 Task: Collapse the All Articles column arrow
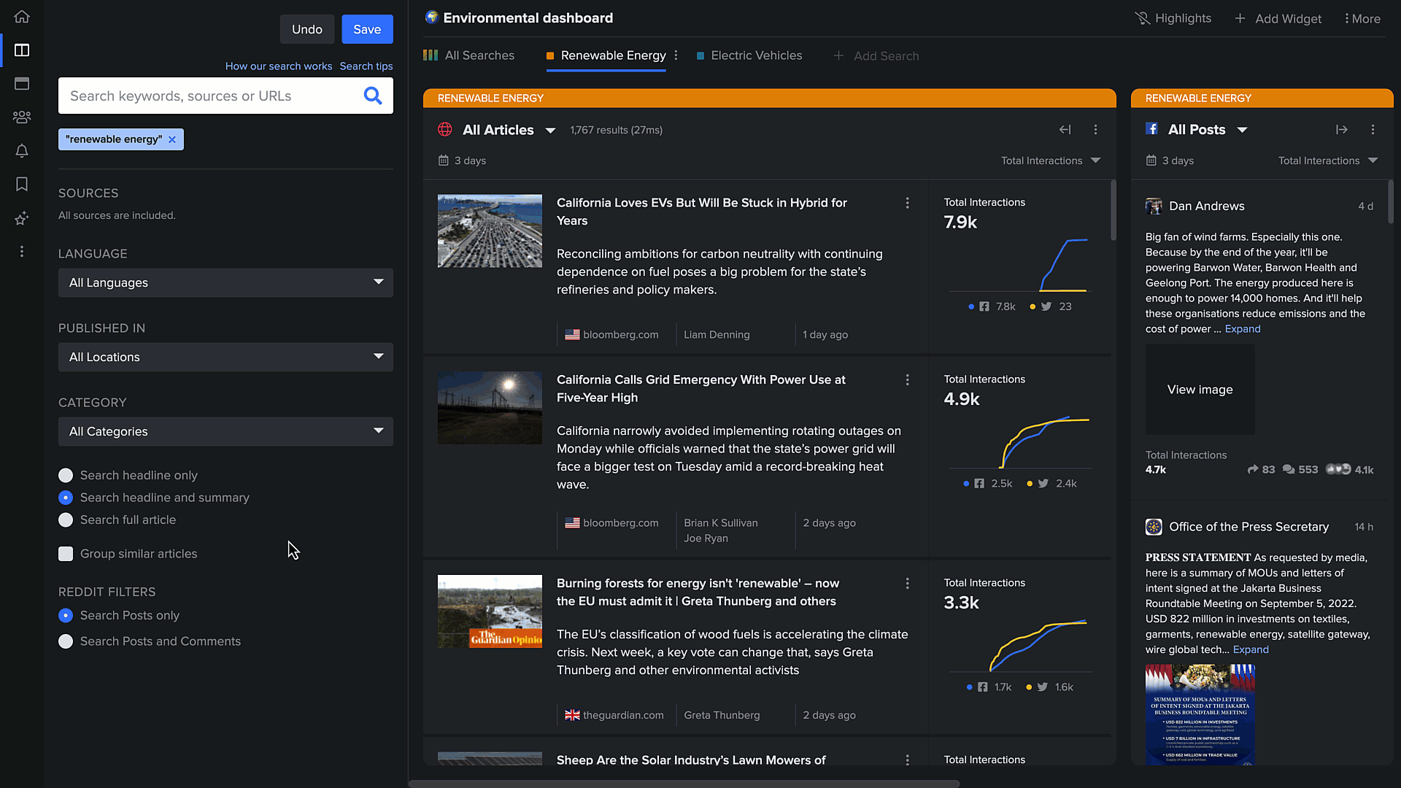(x=1065, y=130)
